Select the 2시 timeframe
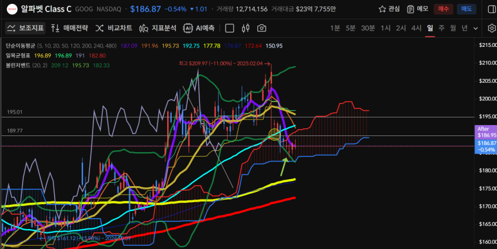This screenshot has height=249, width=497. pyautogui.click(x=401, y=28)
